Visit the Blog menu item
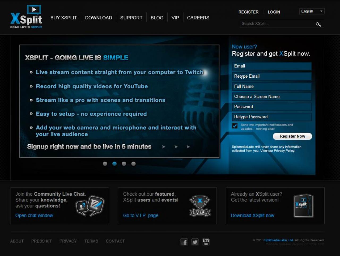This screenshot has width=340, height=256. (x=157, y=18)
